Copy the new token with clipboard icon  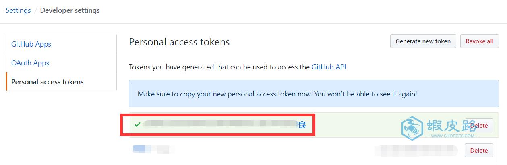pos(302,124)
